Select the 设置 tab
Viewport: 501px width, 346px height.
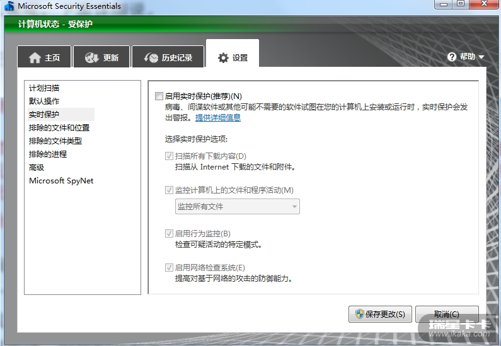coord(233,54)
